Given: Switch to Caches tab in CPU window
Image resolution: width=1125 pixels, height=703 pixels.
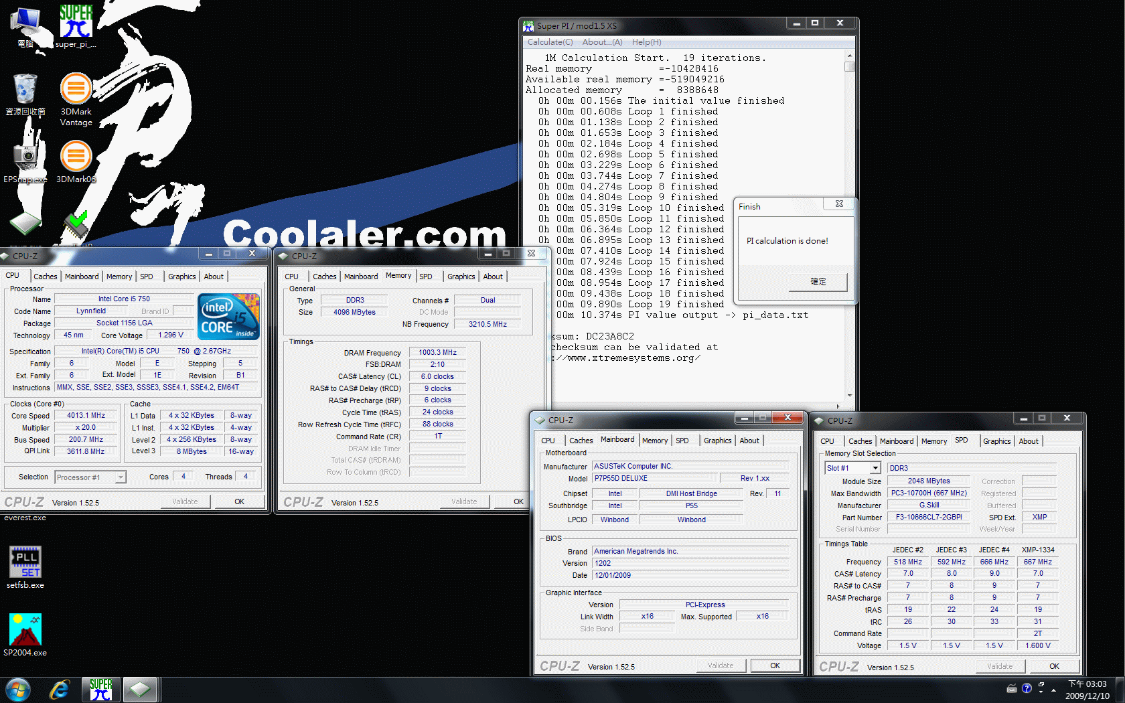Looking at the screenshot, I should click(x=46, y=277).
